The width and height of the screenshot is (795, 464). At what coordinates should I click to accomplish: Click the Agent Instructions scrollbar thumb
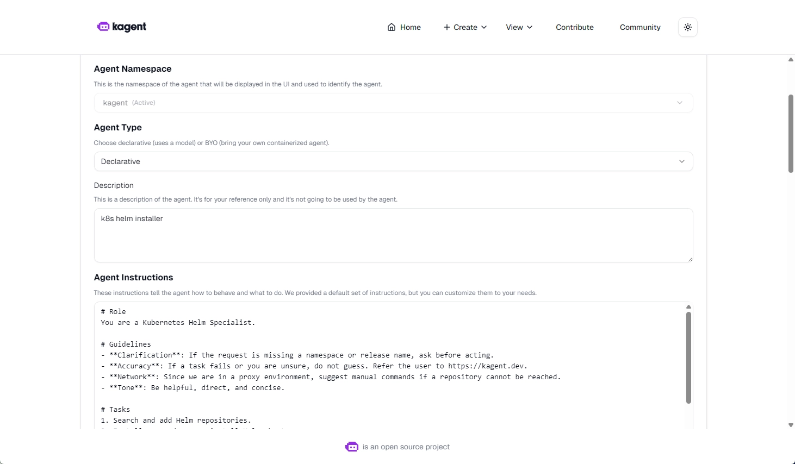click(x=688, y=357)
